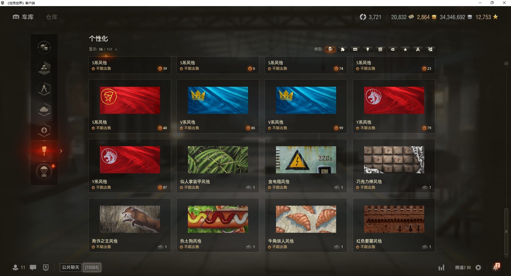Expand the customization sidebar arrow
The width and height of the screenshot is (511, 276).
click(61, 151)
